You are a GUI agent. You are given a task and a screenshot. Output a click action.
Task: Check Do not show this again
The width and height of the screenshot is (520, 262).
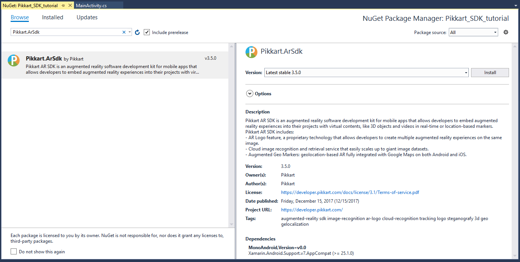(x=14, y=251)
